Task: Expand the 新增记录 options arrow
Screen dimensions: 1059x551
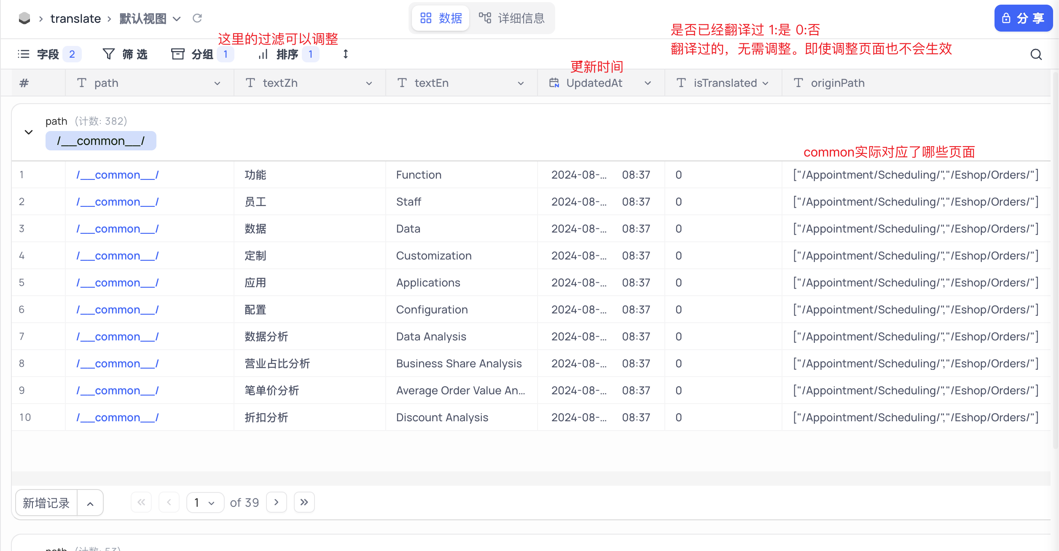Action: coord(90,503)
